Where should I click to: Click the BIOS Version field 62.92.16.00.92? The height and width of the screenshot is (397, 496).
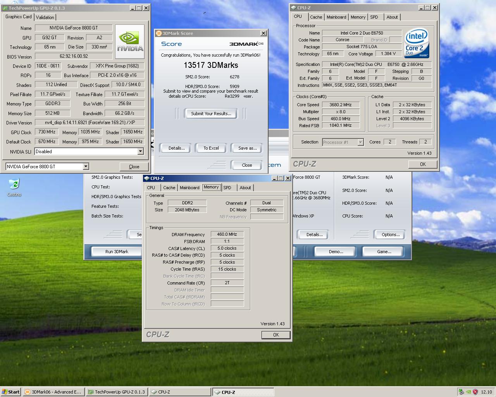74,57
